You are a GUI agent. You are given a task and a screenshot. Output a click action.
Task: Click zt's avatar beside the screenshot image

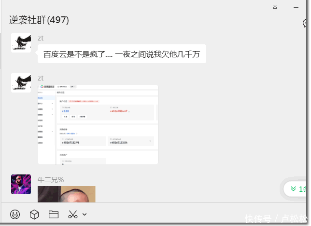click(21, 82)
